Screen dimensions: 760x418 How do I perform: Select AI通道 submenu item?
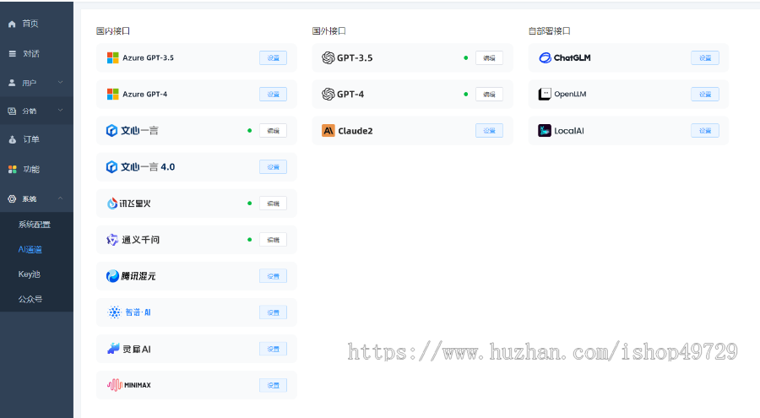pyautogui.click(x=30, y=250)
